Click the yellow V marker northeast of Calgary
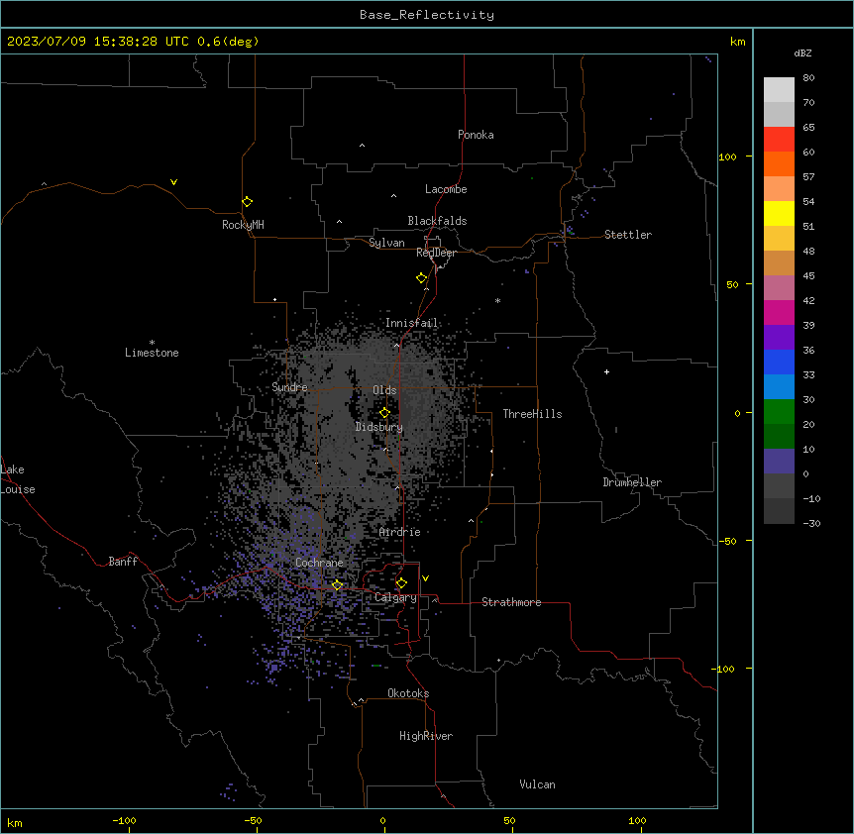854x834 pixels. [x=425, y=578]
